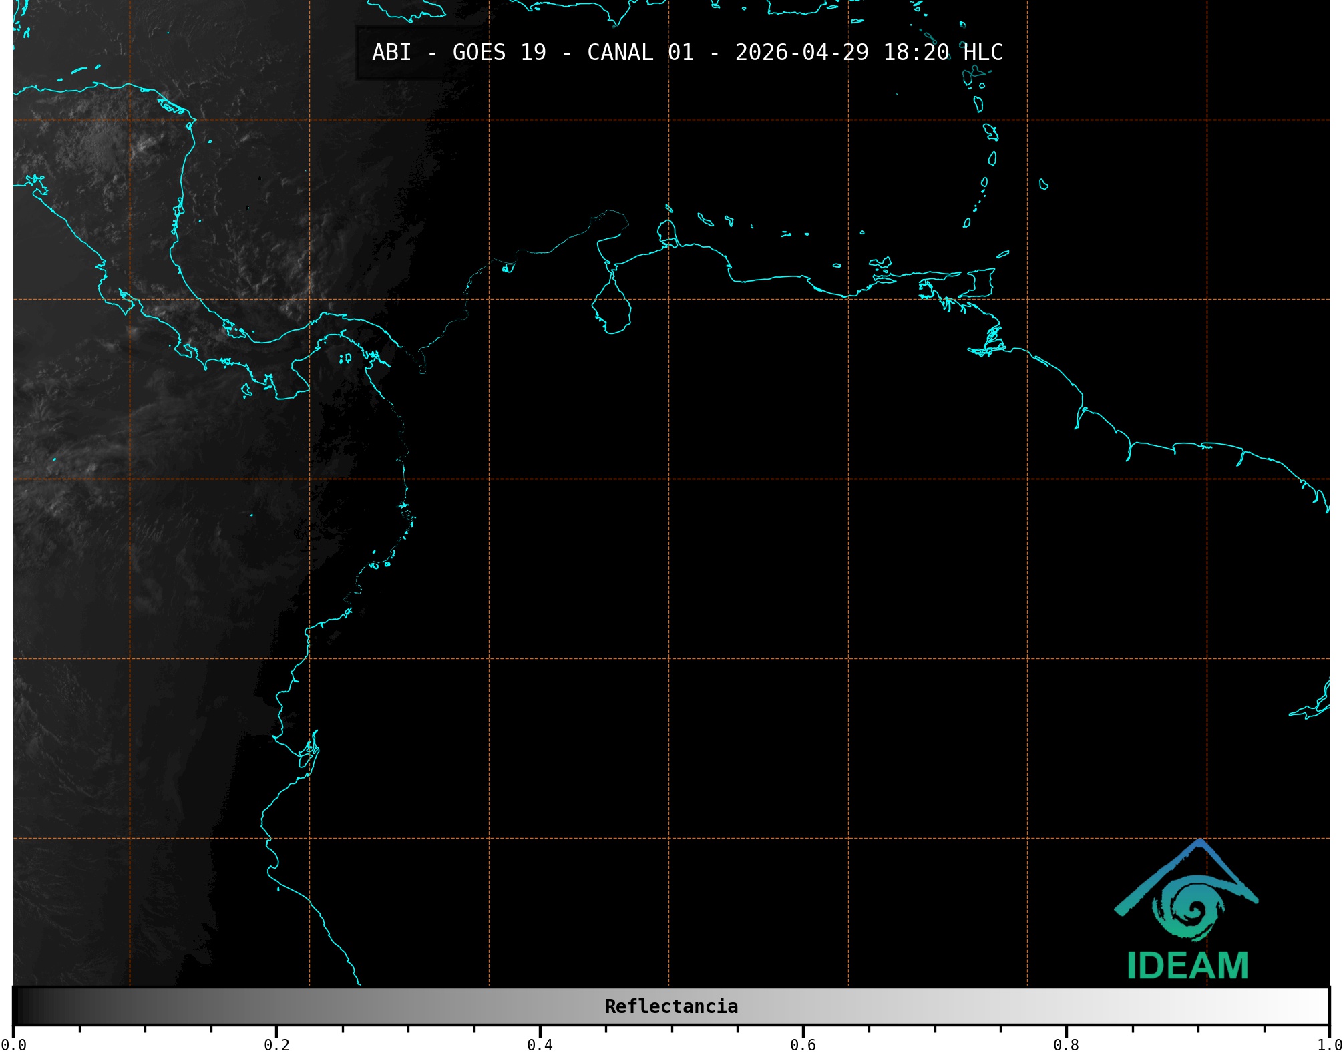This screenshot has width=1343, height=1053.
Task: Click the 0.8 tick label on colorbar
Action: click(x=1066, y=1044)
